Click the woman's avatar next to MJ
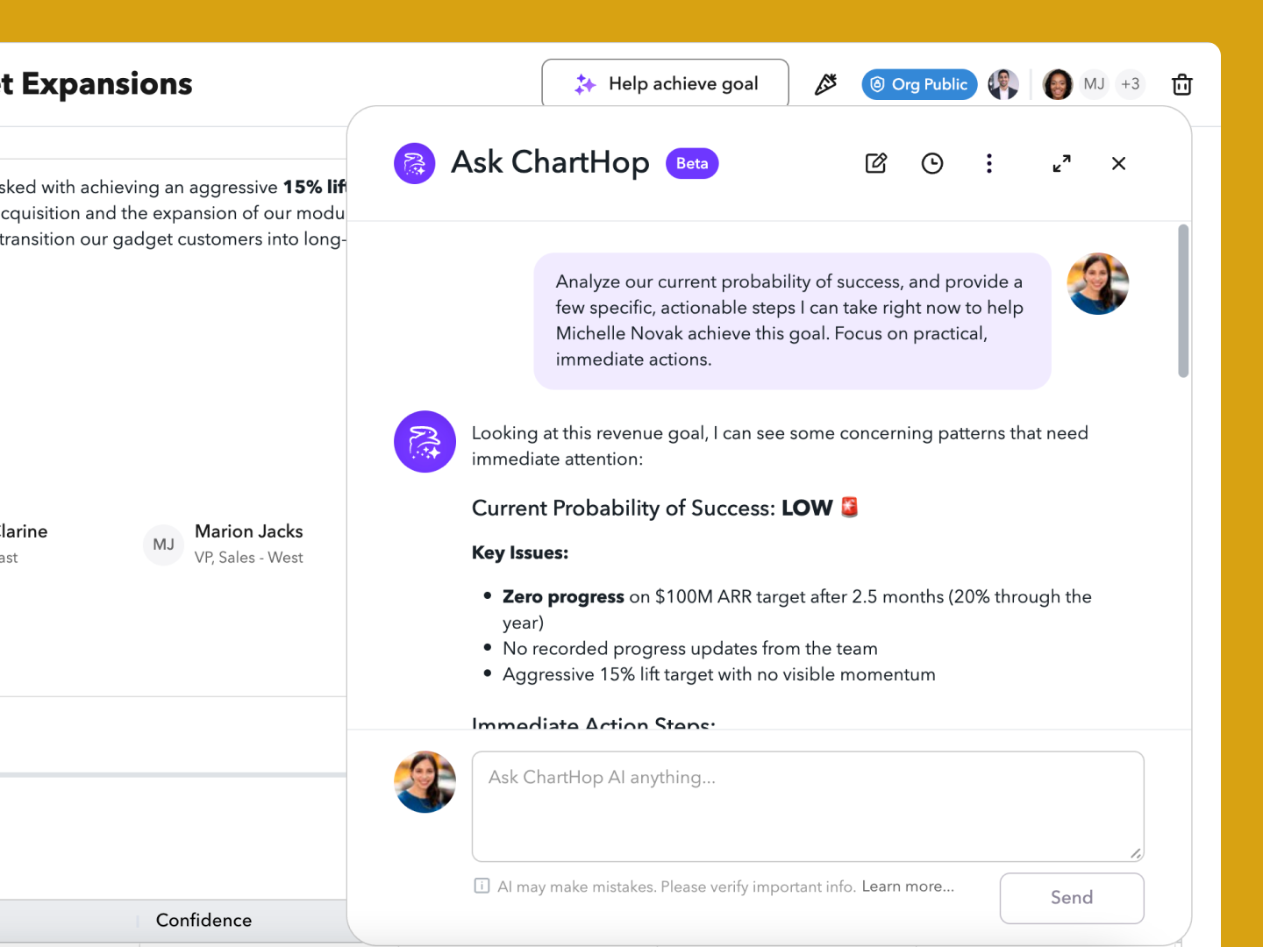This screenshot has height=947, width=1263. tap(1058, 84)
